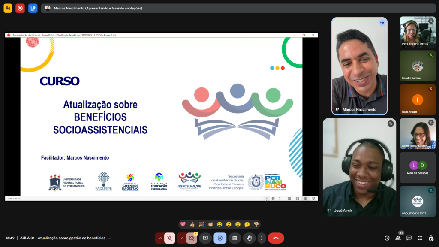Send the thumbs up reaction

[x=192, y=224]
